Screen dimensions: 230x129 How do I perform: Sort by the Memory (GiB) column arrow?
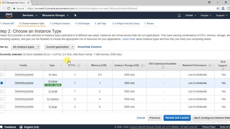click(x=111, y=66)
